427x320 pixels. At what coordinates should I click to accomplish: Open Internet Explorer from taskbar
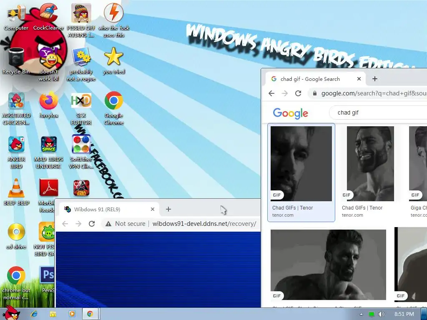(34, 314)
